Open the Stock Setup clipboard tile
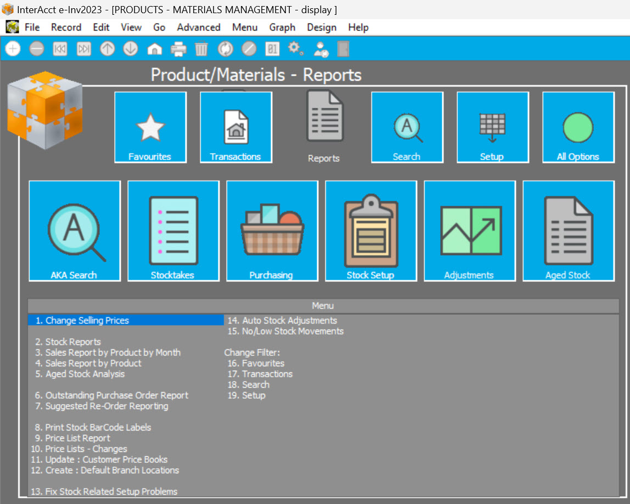The image size is (630, 504). [x=371, y=231]
